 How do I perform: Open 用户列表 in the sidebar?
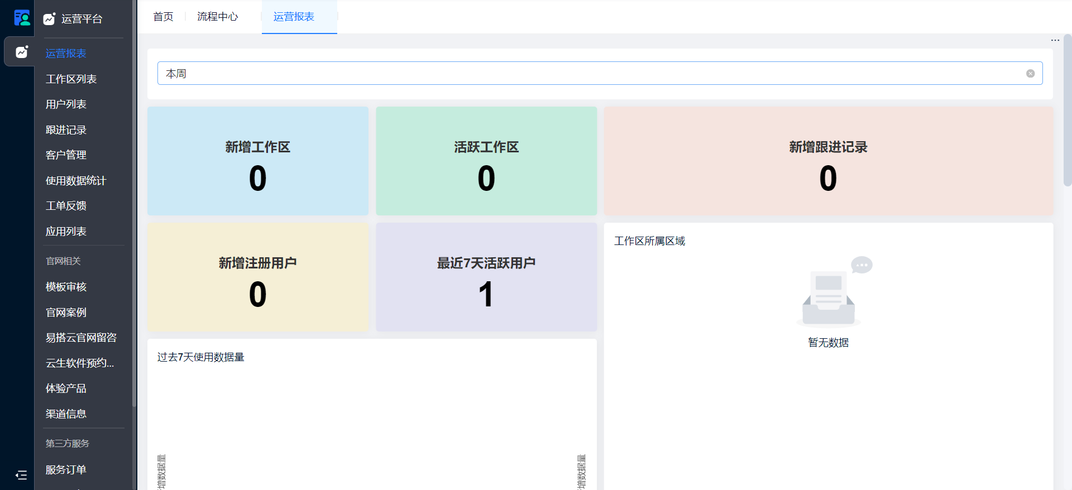(66, 104)
